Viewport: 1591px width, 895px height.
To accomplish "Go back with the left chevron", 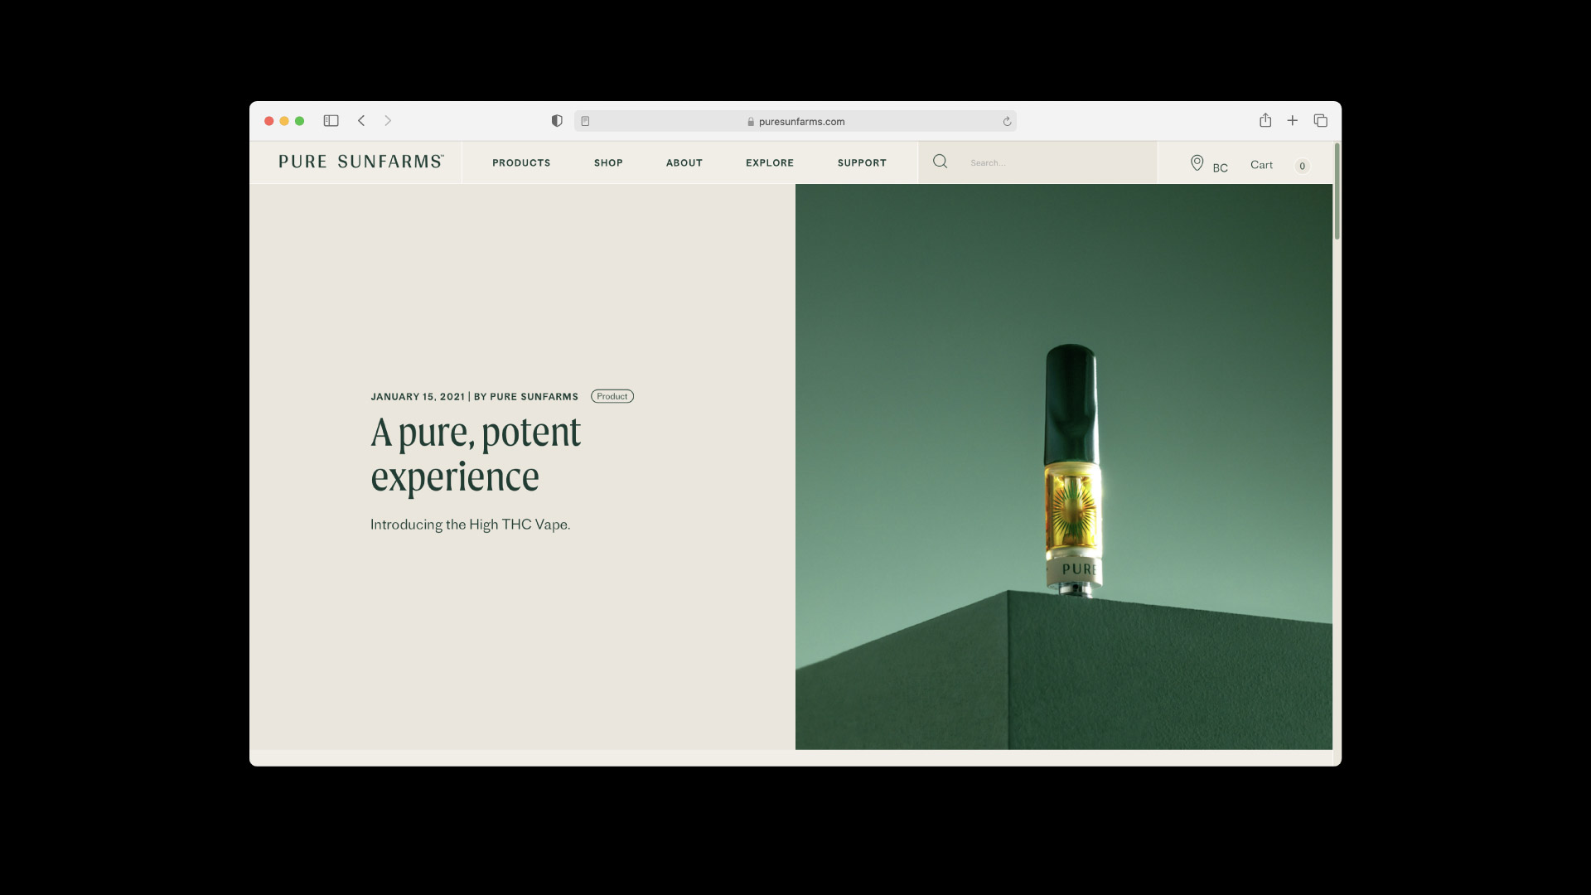I will click(361, 121).
